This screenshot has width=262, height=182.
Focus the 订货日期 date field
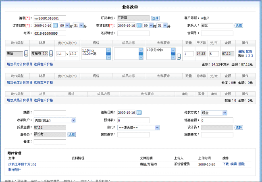(x=43, y=25)
